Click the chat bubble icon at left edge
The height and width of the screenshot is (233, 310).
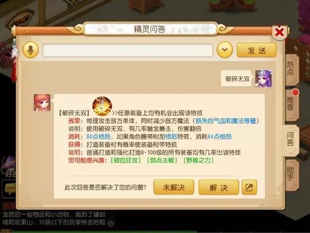(x=9, y=189)
